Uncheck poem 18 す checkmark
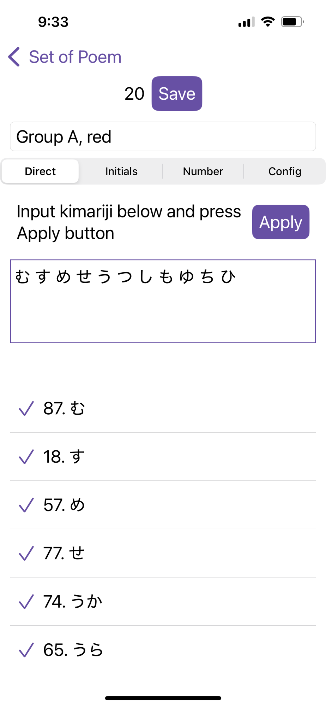326x707 pixels. 26,456
